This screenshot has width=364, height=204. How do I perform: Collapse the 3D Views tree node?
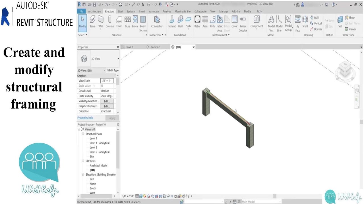[x=83, y=161]
